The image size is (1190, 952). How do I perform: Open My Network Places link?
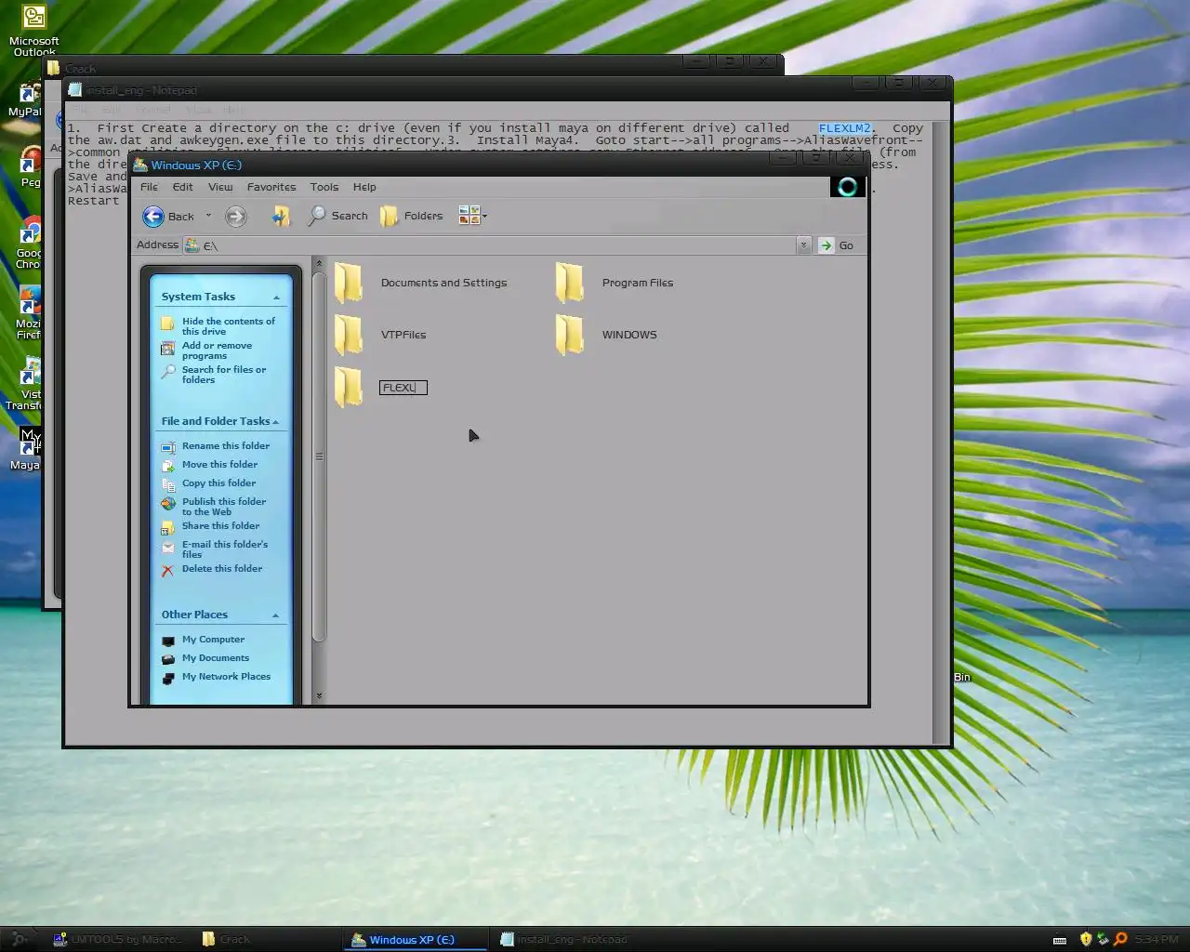click(226, 677)
